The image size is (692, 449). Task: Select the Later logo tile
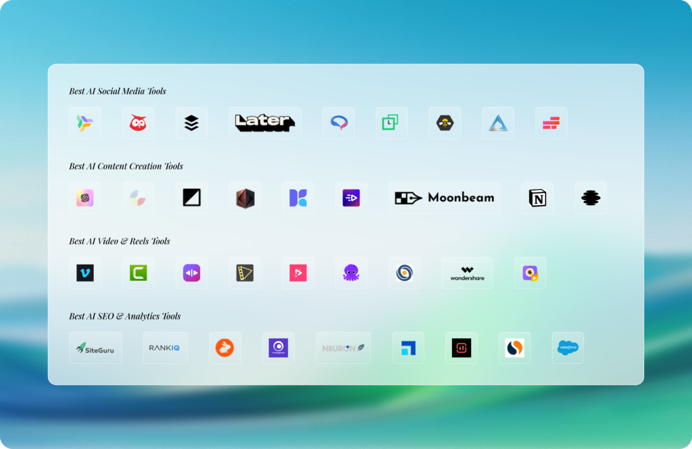(265, 123)
